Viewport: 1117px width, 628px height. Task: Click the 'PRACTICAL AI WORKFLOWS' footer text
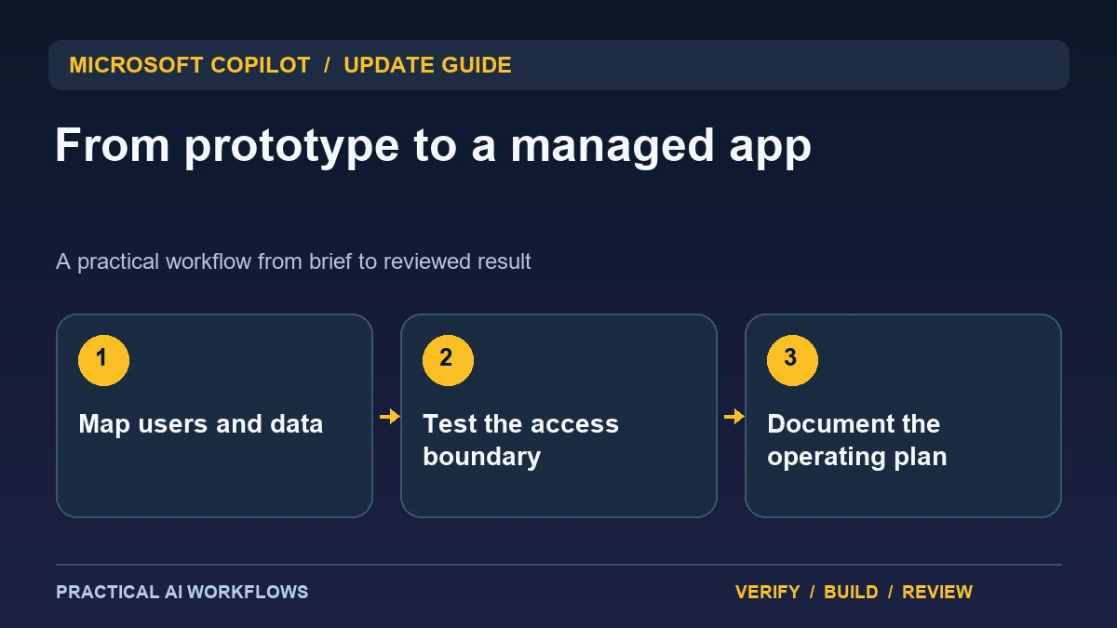tap(182, 592)
